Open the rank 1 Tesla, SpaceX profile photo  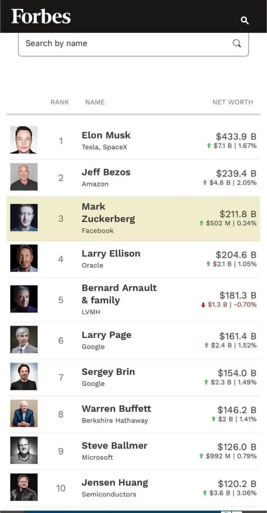tap(24, 140)
